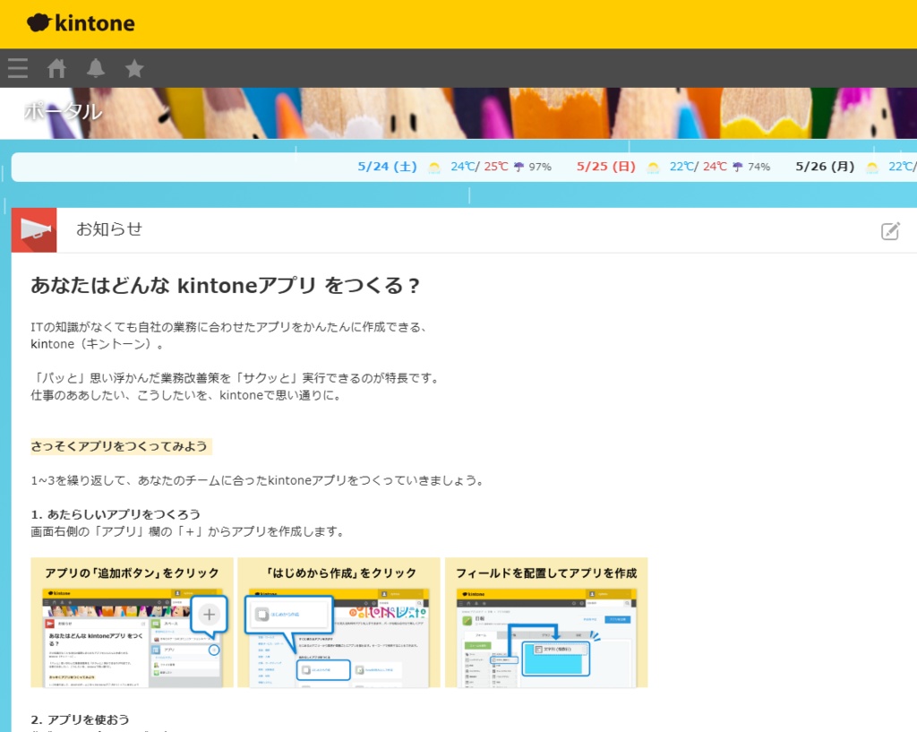Open the アプリの「追加ボタン」をクリック thumbnail
Screen dimensions: 917x732
click(133, 623)
